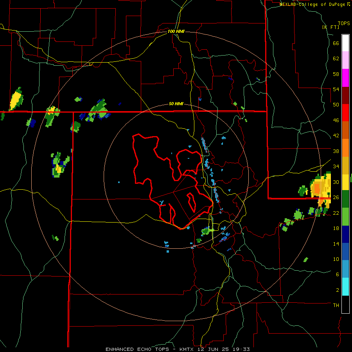Click the "NEXLAB-College of DuPage" credit text
The width and height of the screenshot is (352, 352).
click(313, 4)
